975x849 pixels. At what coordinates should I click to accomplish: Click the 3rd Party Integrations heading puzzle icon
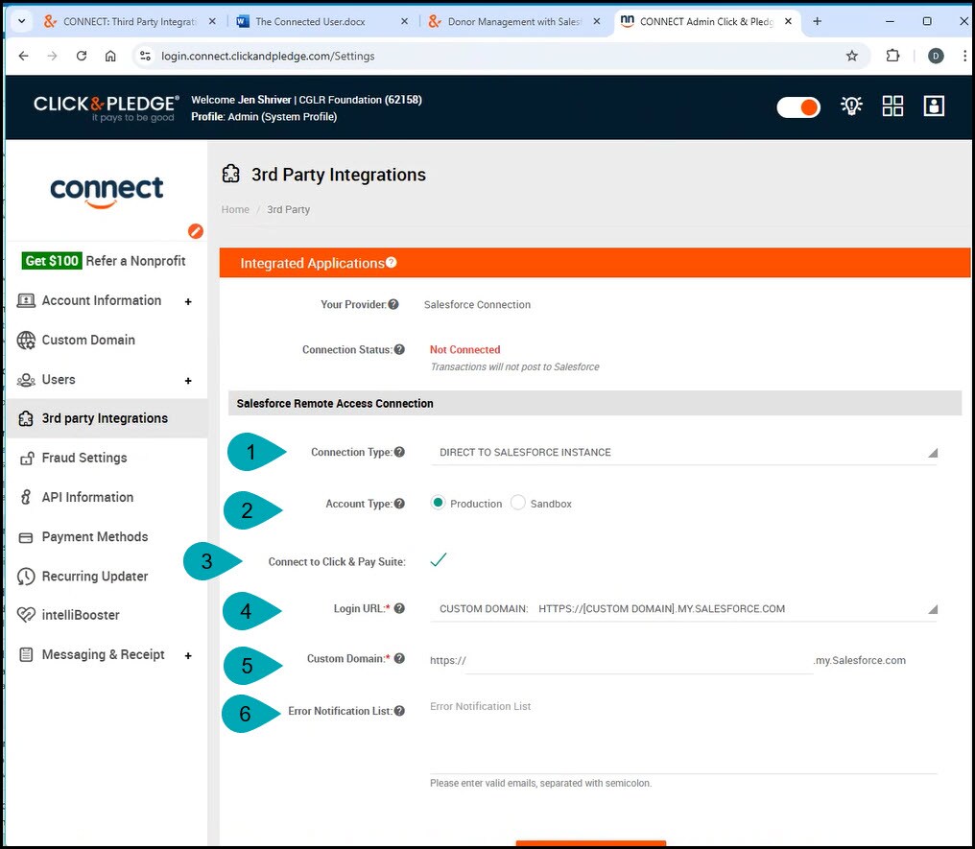230,174
